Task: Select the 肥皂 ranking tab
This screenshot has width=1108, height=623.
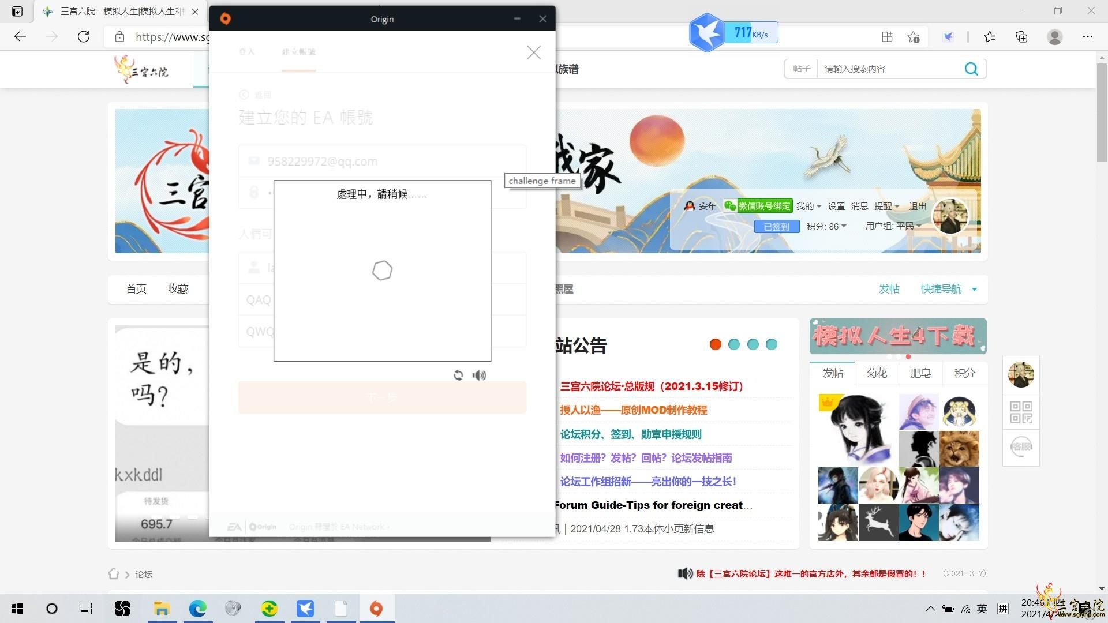Action: click(x=920, y=373)
